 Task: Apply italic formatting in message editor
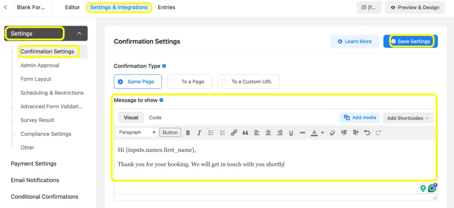tap(199, 133)
